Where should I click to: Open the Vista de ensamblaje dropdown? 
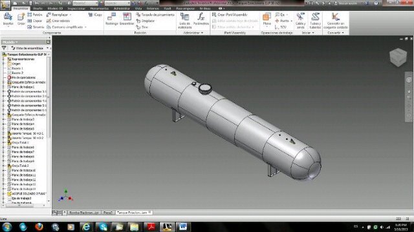point(30,48)
